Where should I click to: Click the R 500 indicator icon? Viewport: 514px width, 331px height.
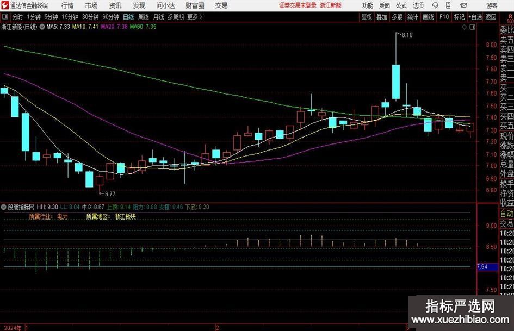pyautogui.click(x=510, y=18)
